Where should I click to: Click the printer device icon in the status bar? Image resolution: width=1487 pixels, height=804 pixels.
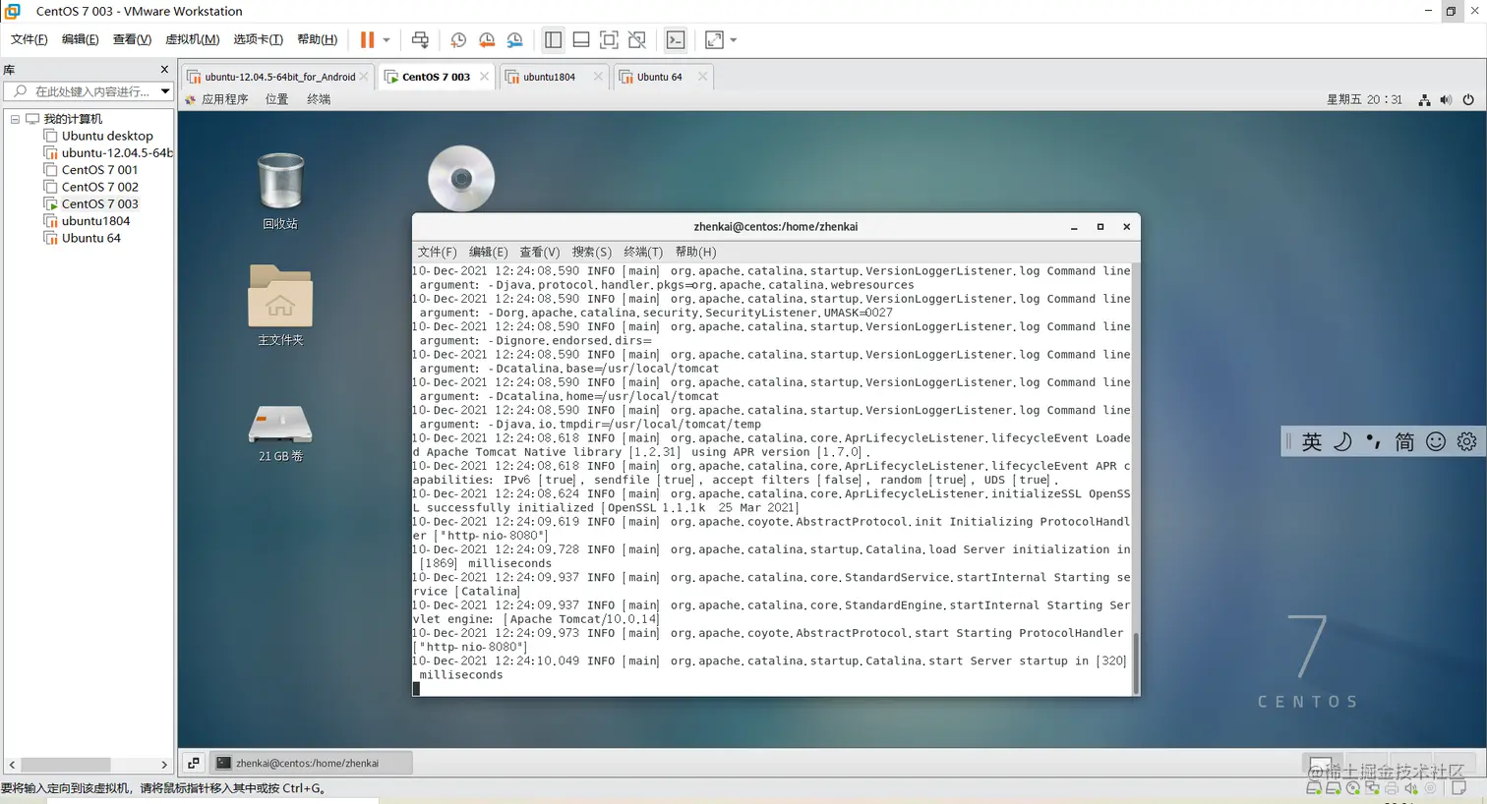[x=1392, y=788]
